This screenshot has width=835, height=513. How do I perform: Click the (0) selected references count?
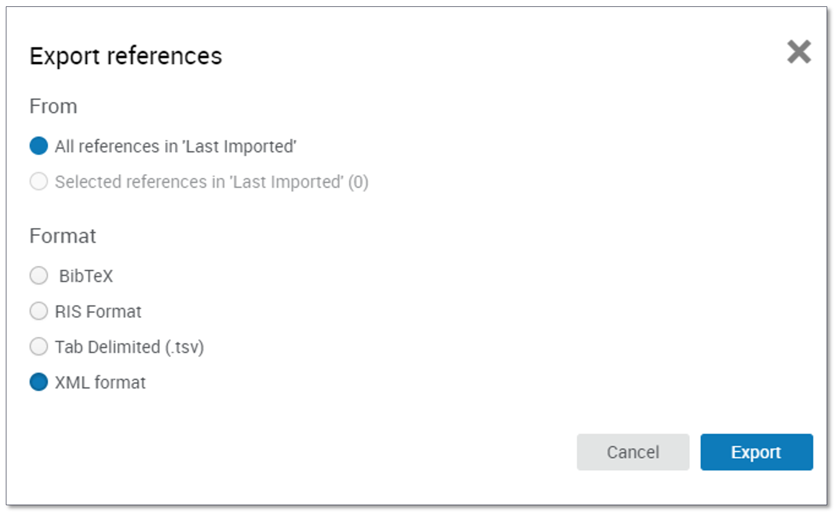[x=358, y=182]
